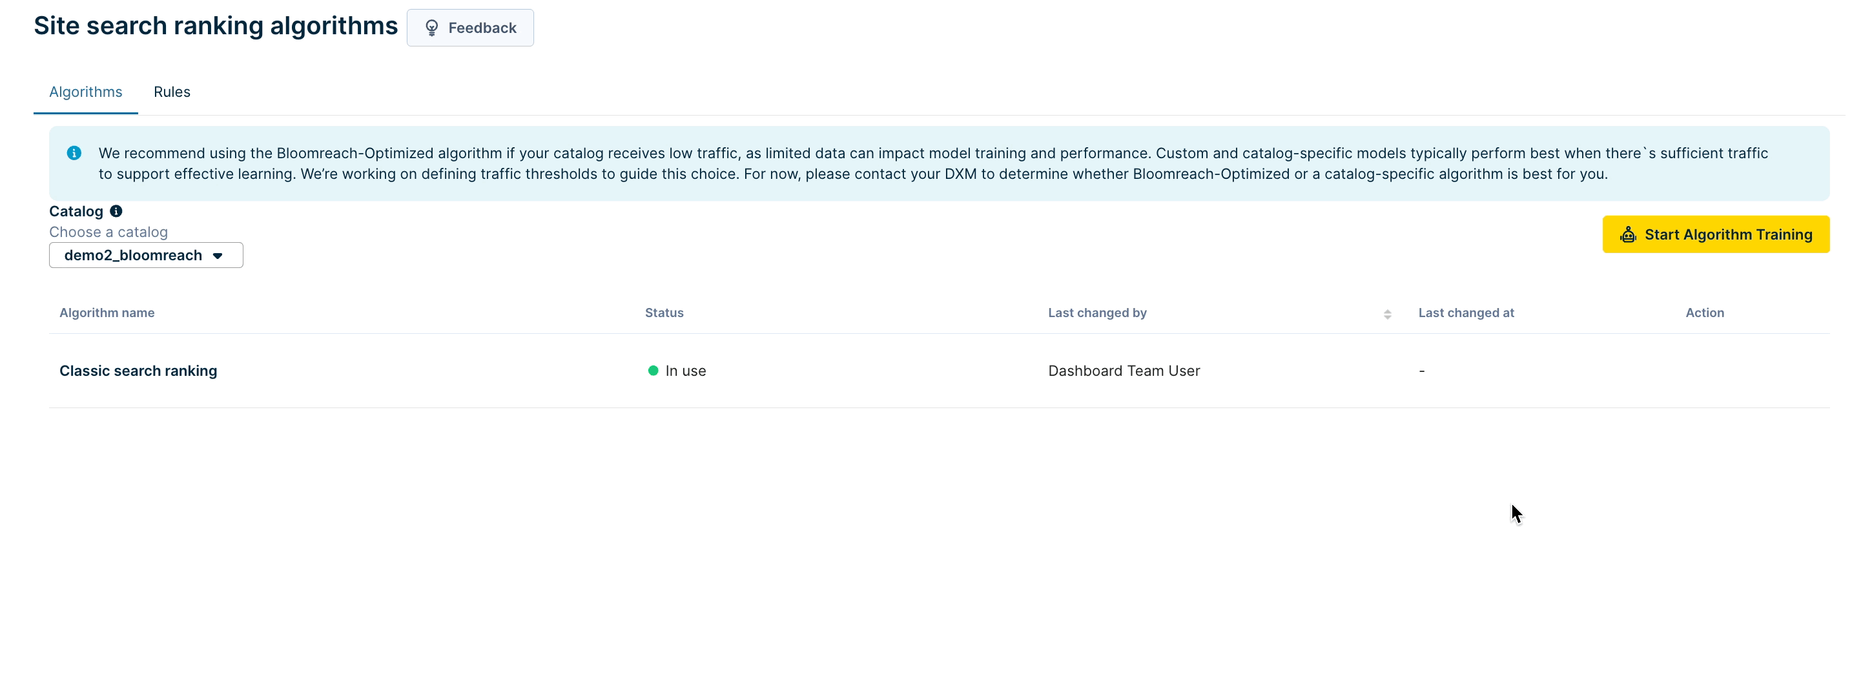This screenshot has width=1852, height=700.
Task: Click the Choose a catalog label
Action: pos(108,232)
